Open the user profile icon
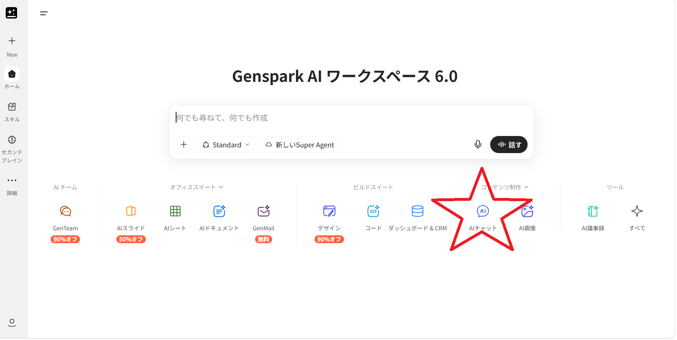The width and height of the screenshot is (677, 340). point(12,322)
